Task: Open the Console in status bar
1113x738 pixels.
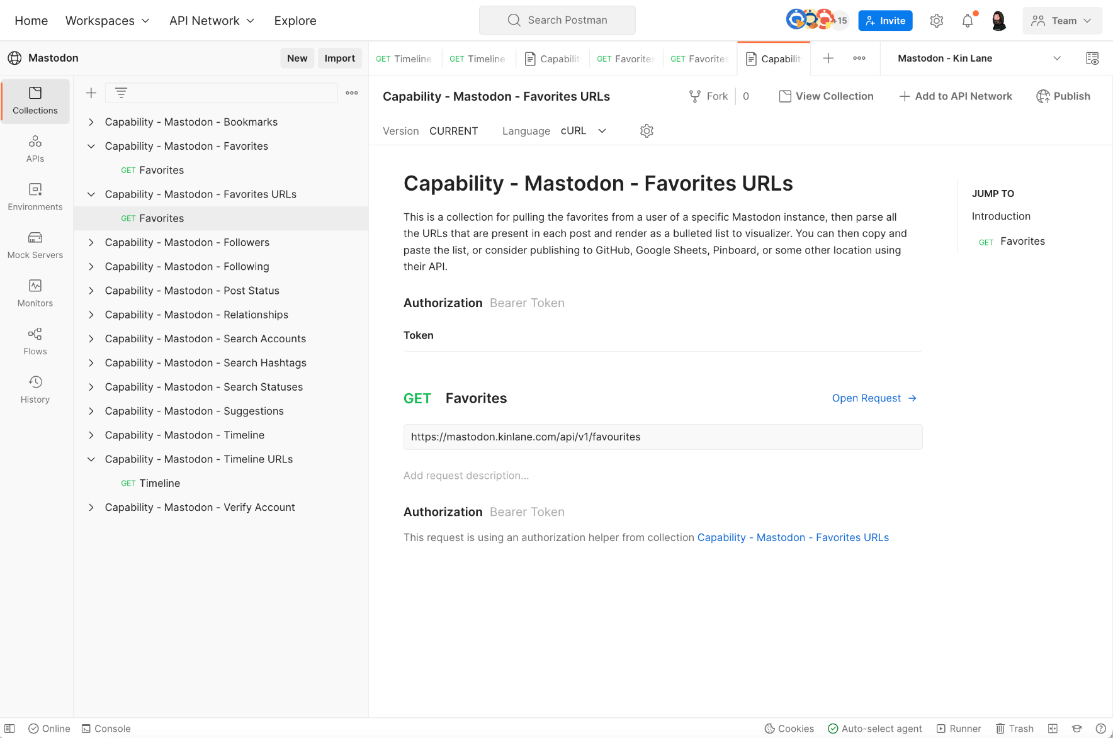Action: coord(106,729)
